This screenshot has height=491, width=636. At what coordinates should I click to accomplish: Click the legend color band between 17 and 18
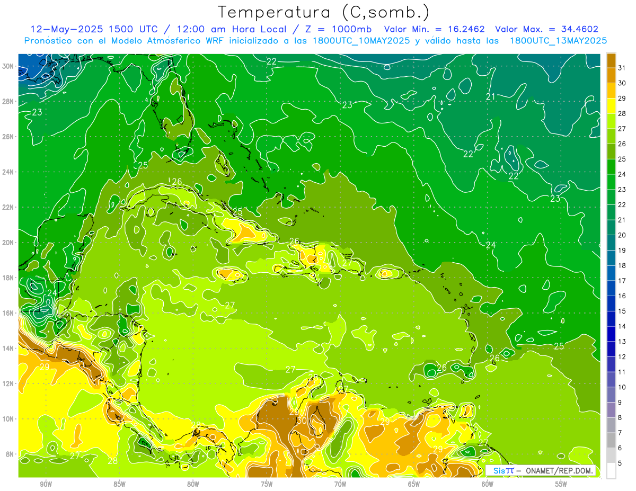tap(611, 273)
